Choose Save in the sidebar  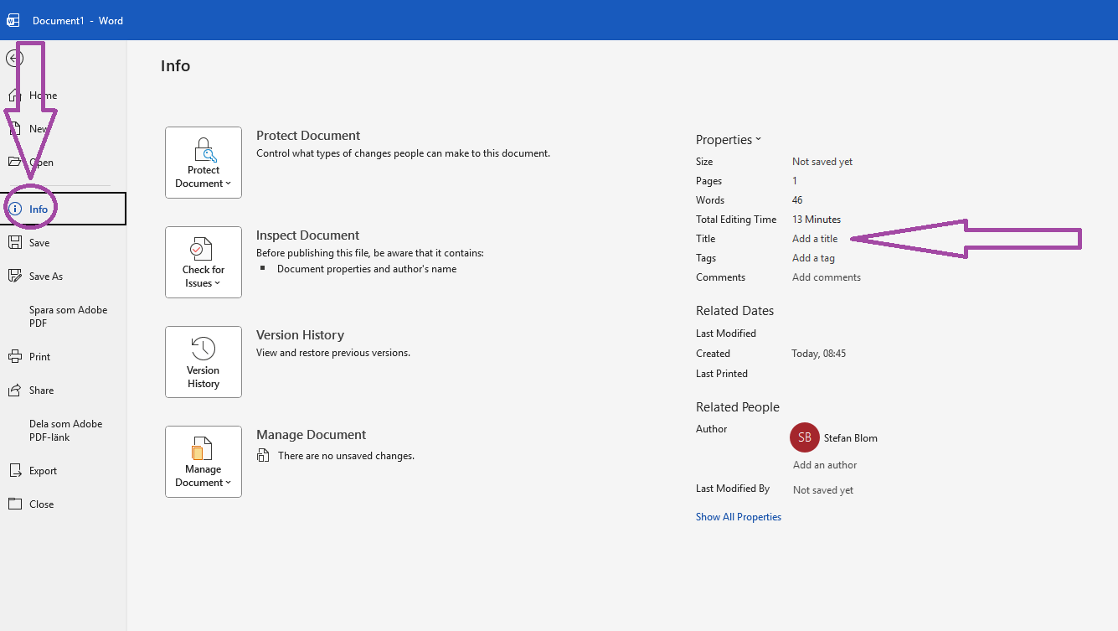coord(39,243)
